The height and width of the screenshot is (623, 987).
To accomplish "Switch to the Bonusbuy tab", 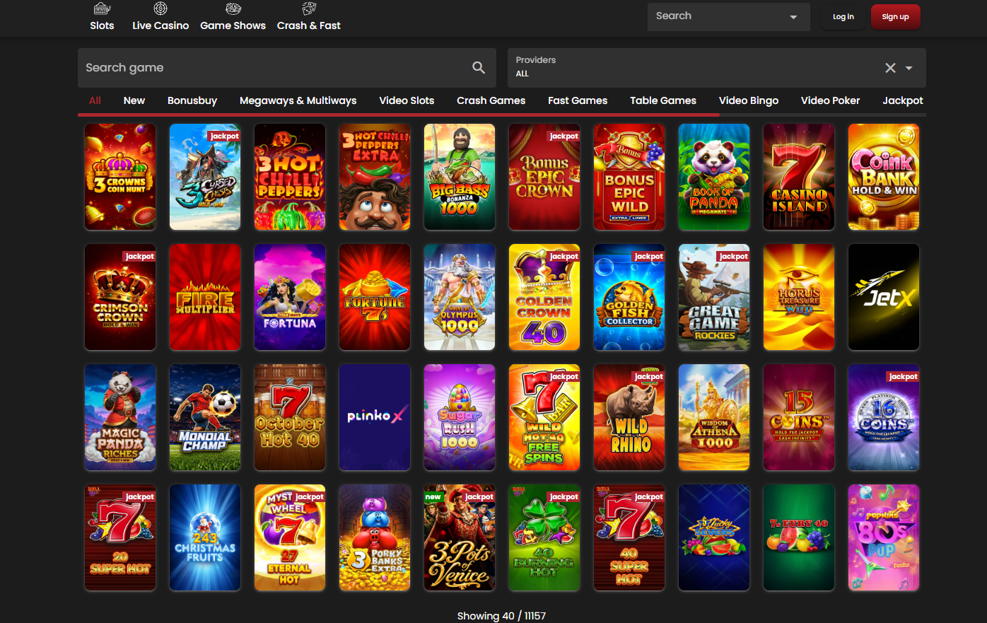I will 192,100.
